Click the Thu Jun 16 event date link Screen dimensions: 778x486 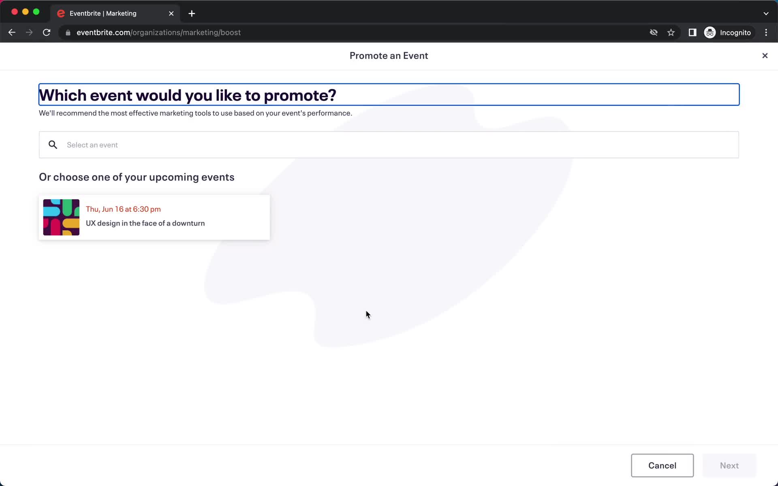(124, 209)
